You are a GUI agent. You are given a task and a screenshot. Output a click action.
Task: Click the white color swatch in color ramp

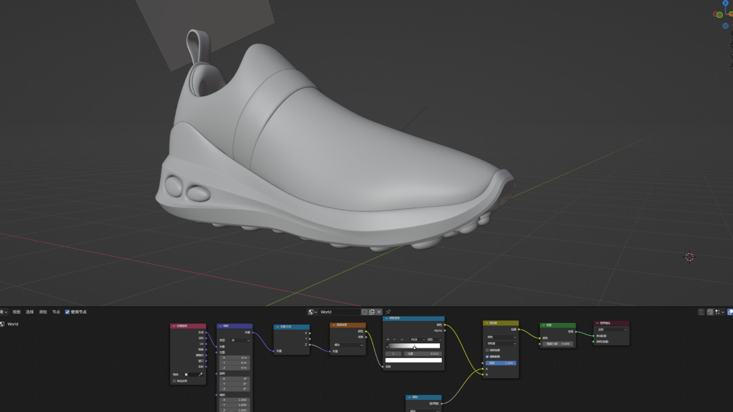click(413, 360)
